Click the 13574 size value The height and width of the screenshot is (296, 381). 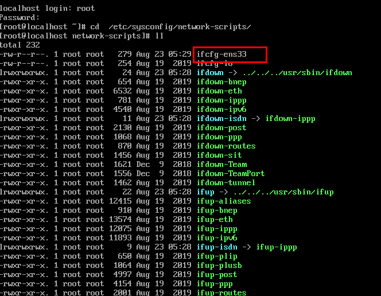120,220
